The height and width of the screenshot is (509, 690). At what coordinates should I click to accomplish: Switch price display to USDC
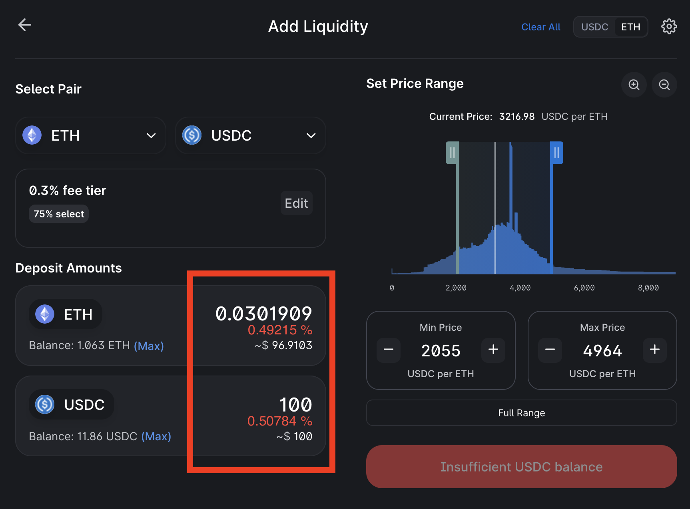(x=594, y=26)
